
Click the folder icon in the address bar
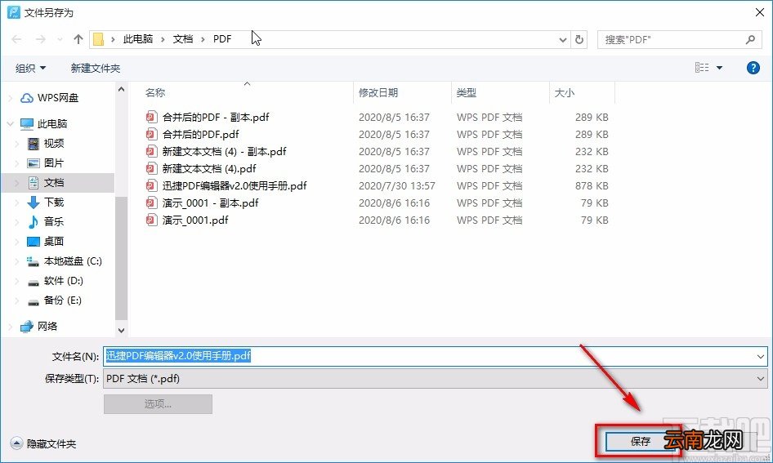pos(98,39)
